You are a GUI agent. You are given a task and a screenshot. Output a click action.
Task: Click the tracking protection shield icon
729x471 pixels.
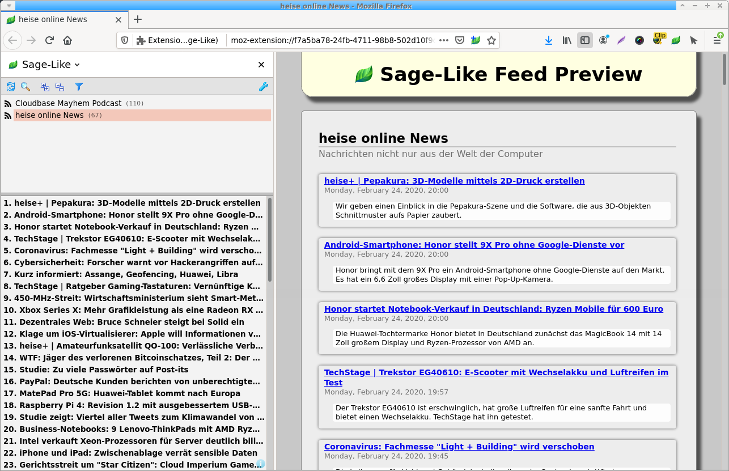(125, 40)
